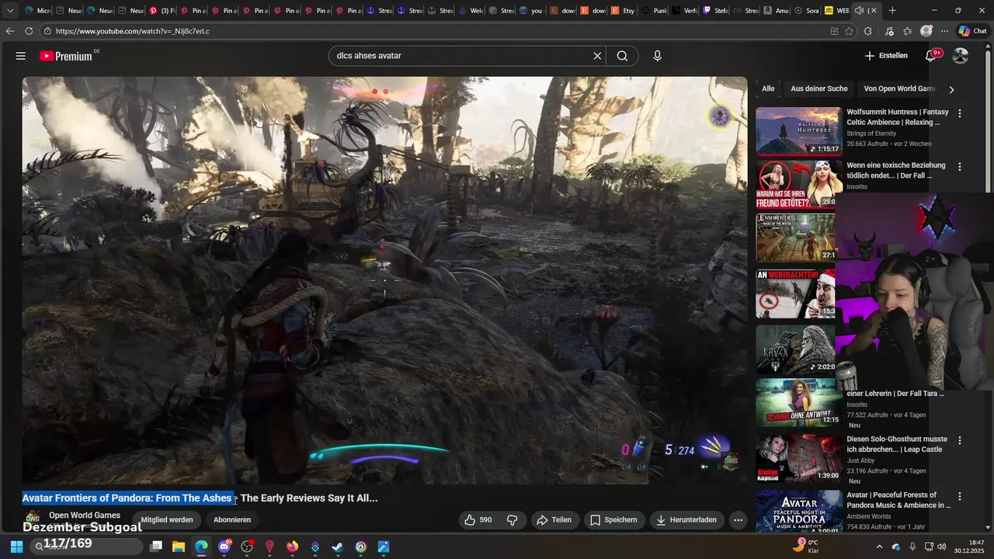Start voice search with microphone icon
Viewport: 994px width, 559px height.
coord(657,56)
